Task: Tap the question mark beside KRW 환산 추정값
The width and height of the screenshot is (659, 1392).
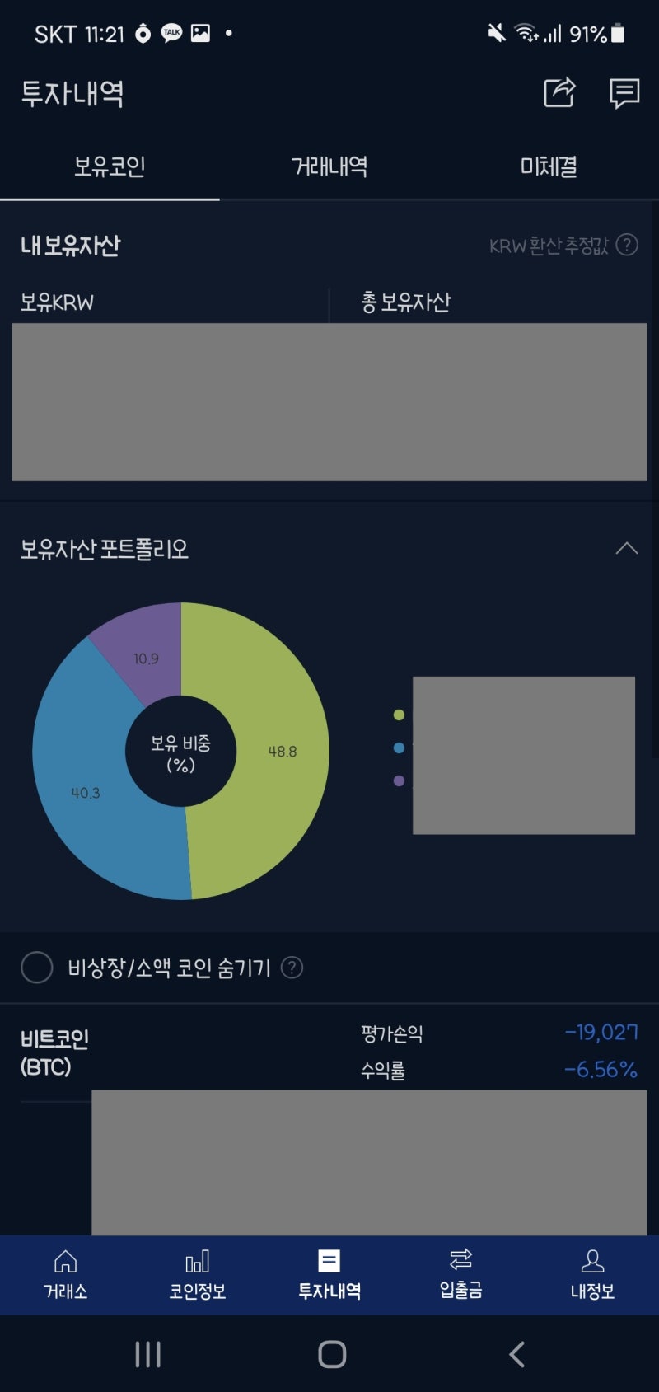Action: [x=627, y=245]
